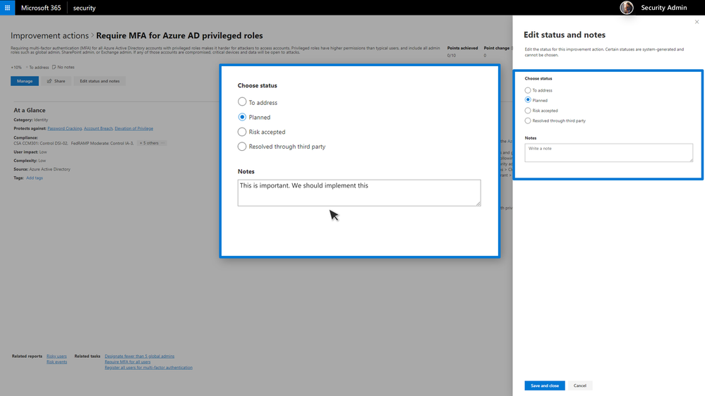Click the CSA CCM301: Control DSI-02 text
Image resolution: width=705 pixels, height=396 pixels.
point(40,143)
